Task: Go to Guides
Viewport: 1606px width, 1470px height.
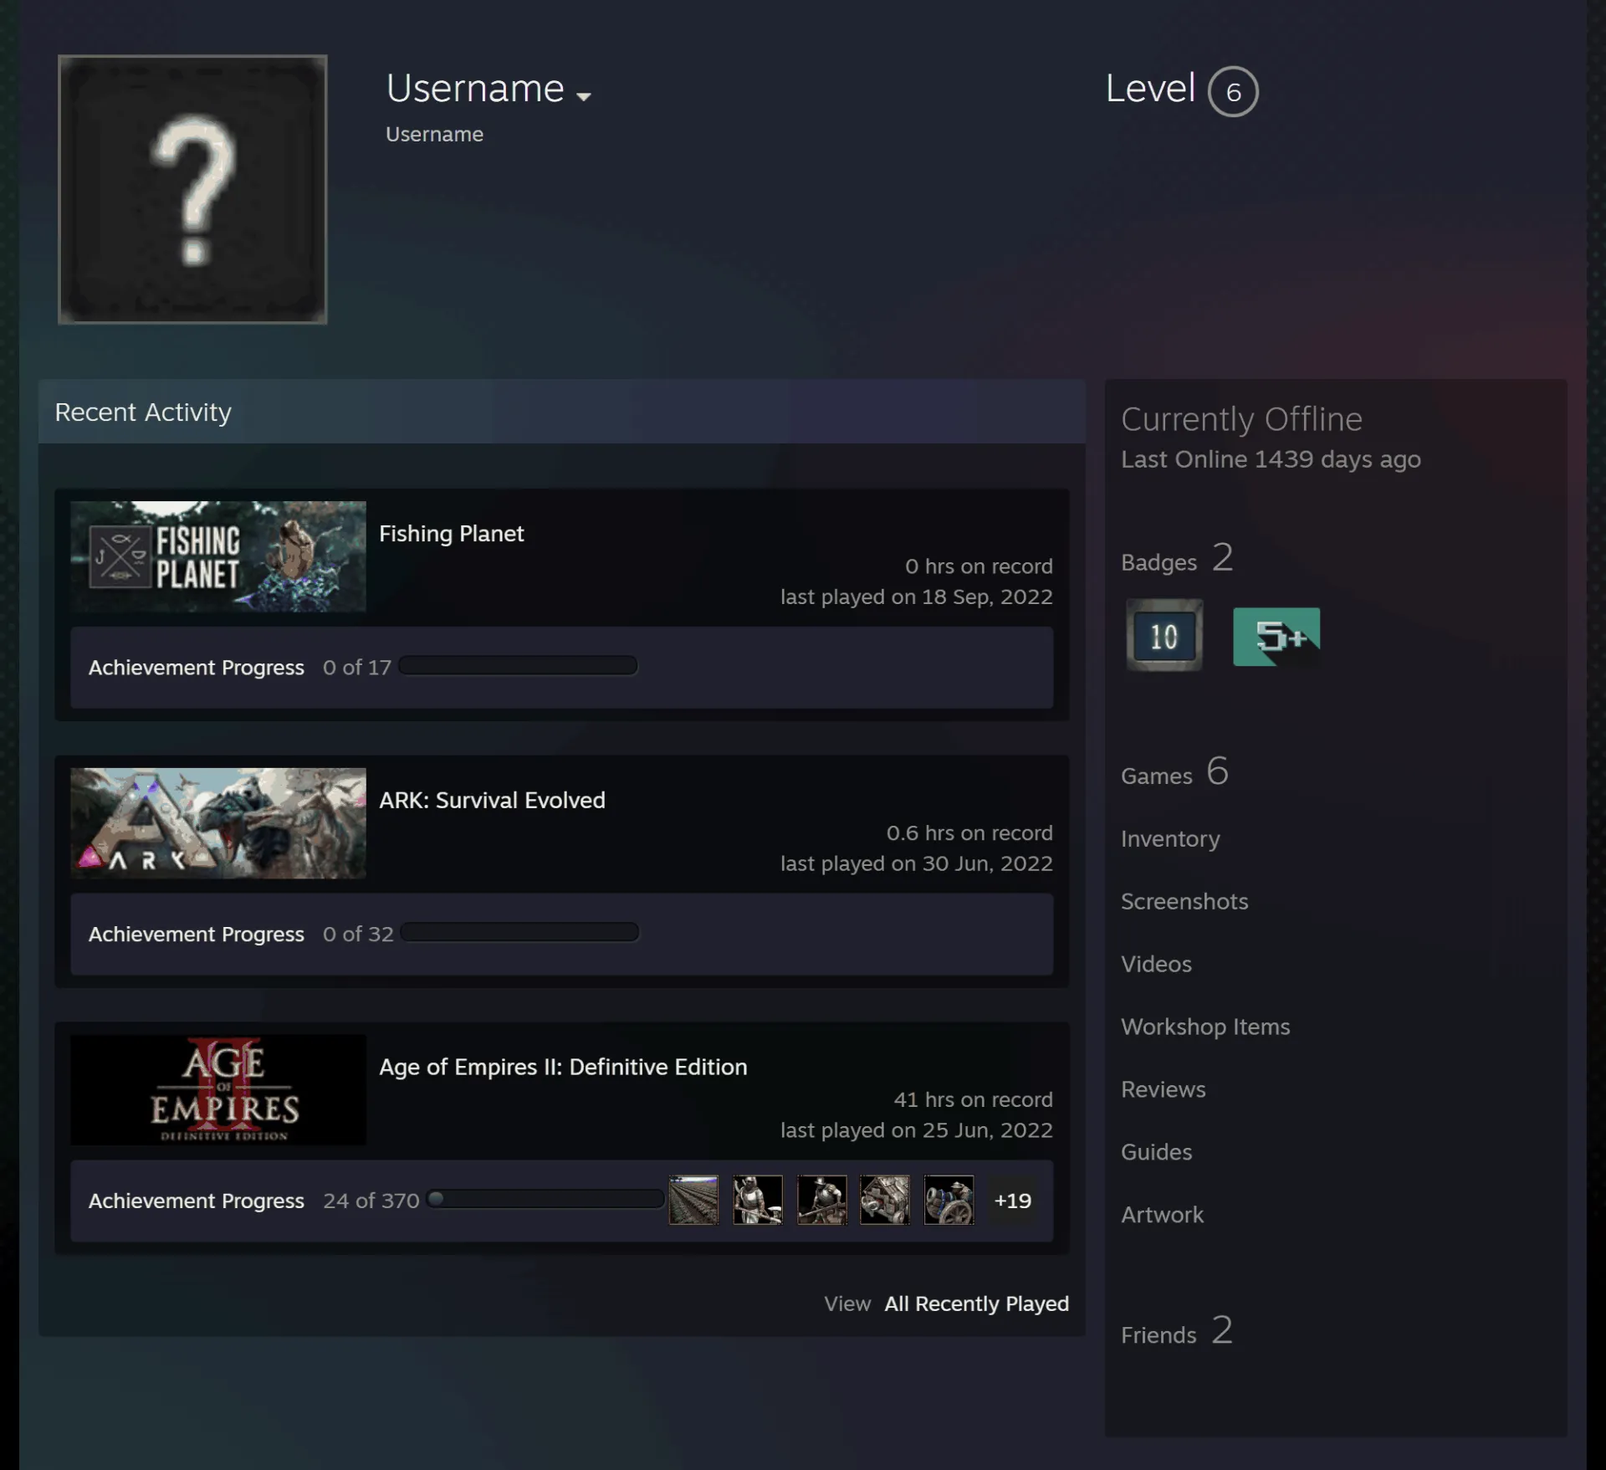Action: coord(1157,1153)
